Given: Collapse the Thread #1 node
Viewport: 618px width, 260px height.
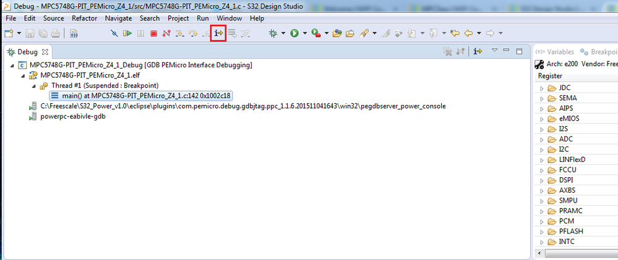Looking at the screenshot, I should pyautogui.click(x=33, y=85).
